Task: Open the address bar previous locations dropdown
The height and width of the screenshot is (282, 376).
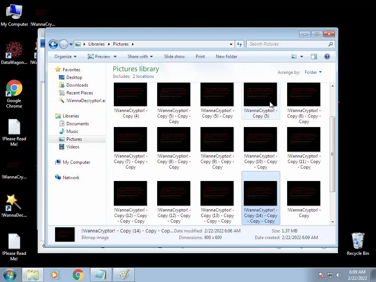Action: 231,44
